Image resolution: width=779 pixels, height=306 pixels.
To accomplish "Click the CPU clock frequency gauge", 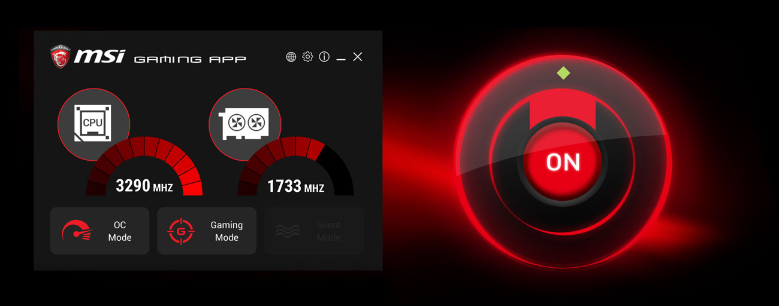I will pyautogui.click(x=144, y=166).
